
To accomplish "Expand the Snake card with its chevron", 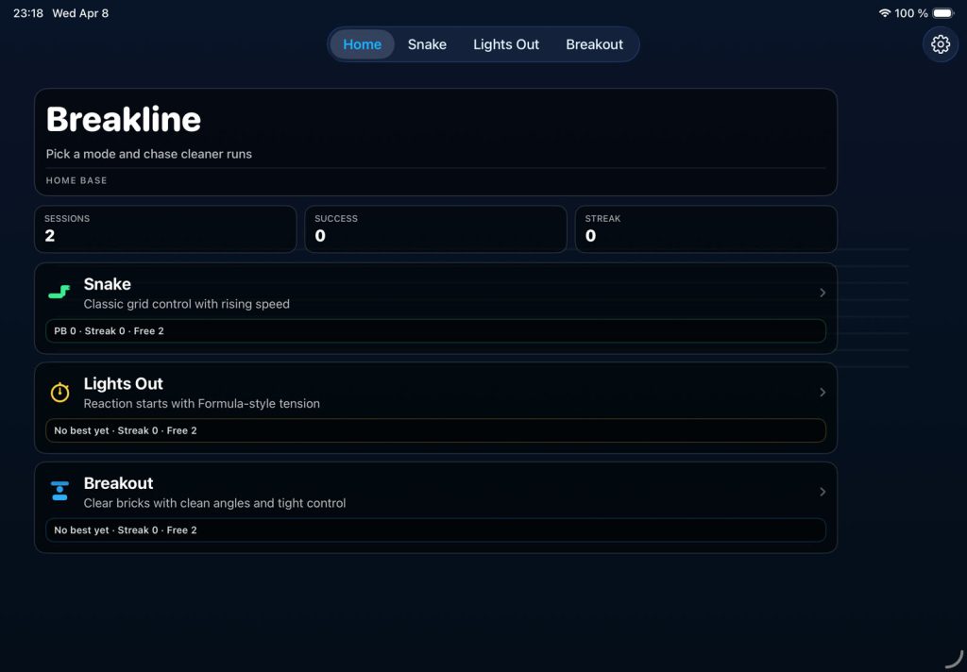I will pyautogui.click(x=822, y=293).
